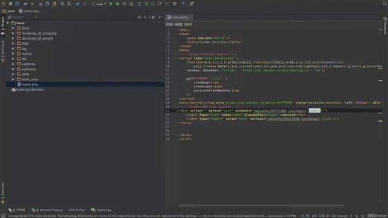Viewport: 388px width, 218px height.
Task: Switch to the notice.php editor tab
Action: pos(179,18)
